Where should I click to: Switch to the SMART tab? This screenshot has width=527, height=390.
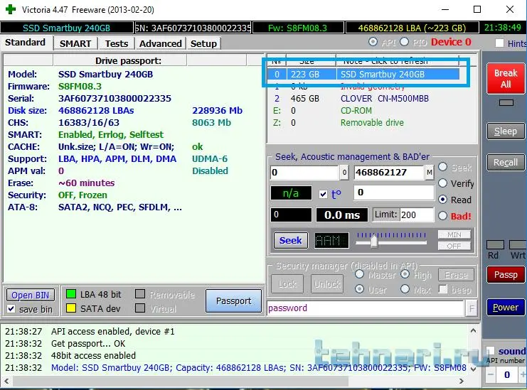(75, 43)
